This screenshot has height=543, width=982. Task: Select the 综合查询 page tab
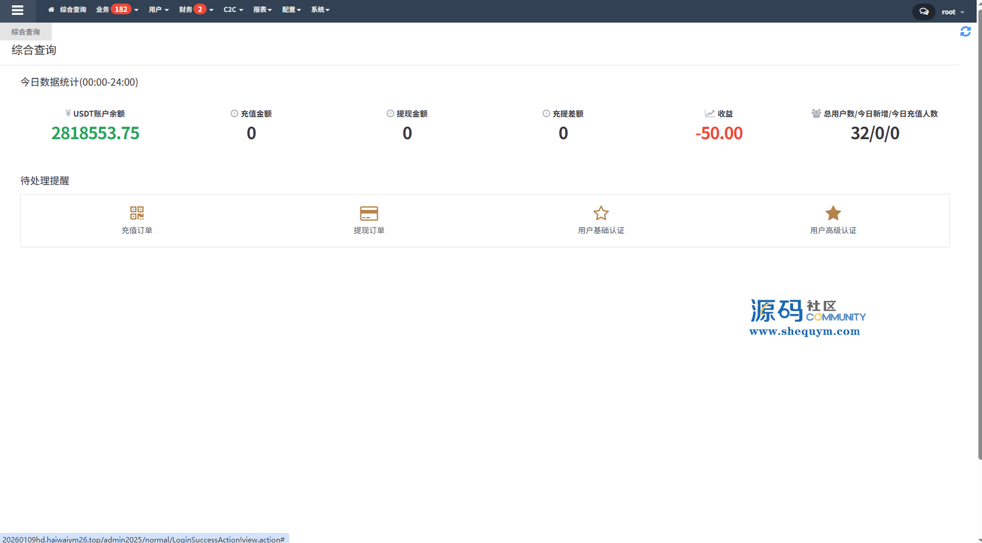(26, 32)
